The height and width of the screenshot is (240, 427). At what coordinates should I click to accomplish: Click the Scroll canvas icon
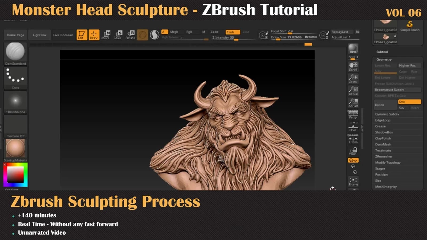tap(353, 67)
